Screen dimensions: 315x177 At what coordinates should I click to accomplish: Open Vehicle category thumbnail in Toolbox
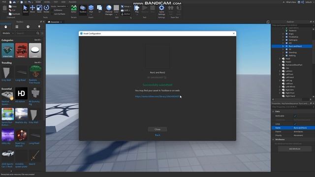21,51
